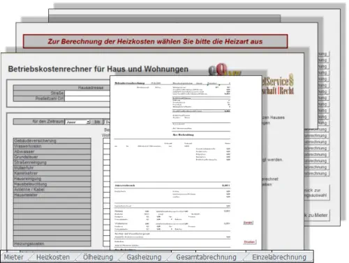The image size is (349, 263).
Task: Switch to the Einzelabrechnung sheet tab
Action: pos(279,257)
